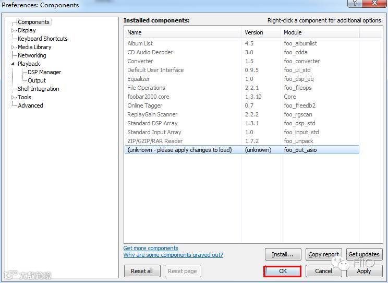Sort components by the Version column header
388x283 pixels.
pyautogui.click(x=261, y=32)
